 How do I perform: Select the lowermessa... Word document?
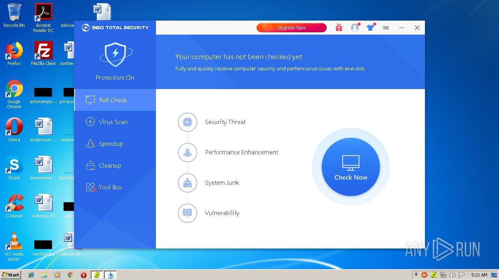point(43,168)
